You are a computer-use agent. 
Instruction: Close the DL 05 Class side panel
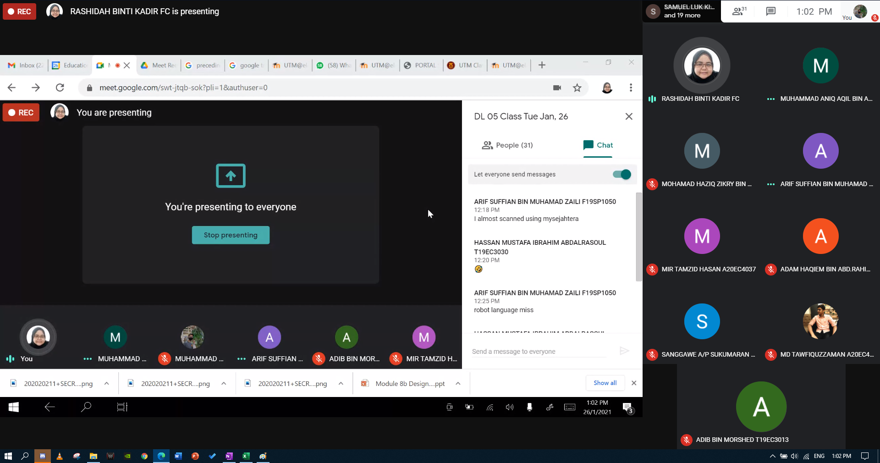629,116
